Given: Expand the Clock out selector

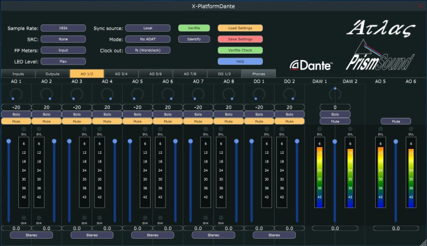Looking at the screenshot, I should [148, 50].
